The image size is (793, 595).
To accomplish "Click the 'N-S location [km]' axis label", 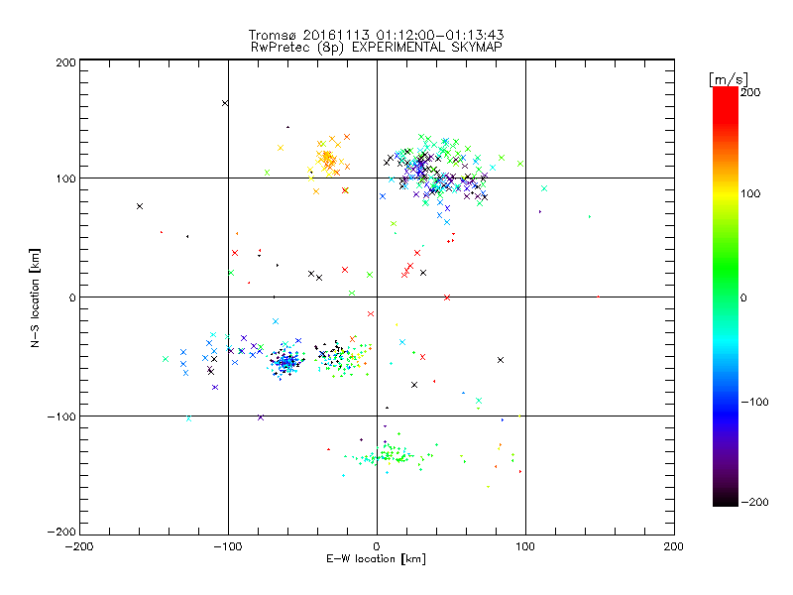I will click(35, 298).
